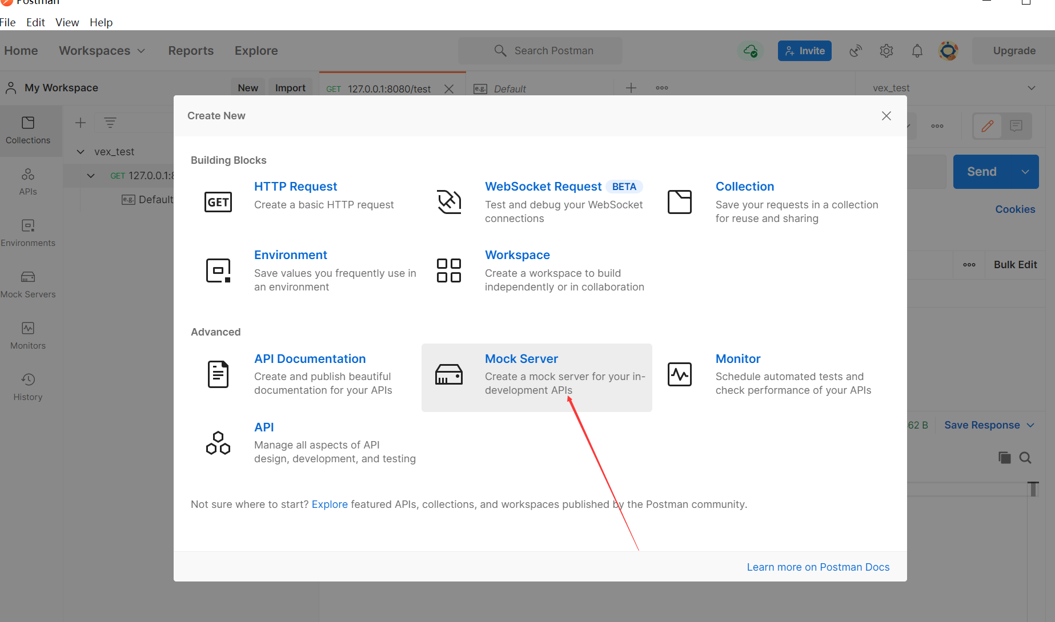Click the comments icon
Image resolution: width=1055 pixels, height=622 pixels.
pyautogui.click(x=1016, y=126)
